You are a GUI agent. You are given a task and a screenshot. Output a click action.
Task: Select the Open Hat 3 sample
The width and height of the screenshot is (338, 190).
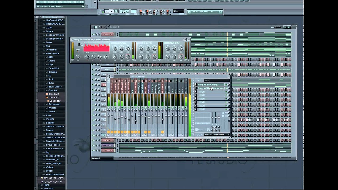point(55,101)
